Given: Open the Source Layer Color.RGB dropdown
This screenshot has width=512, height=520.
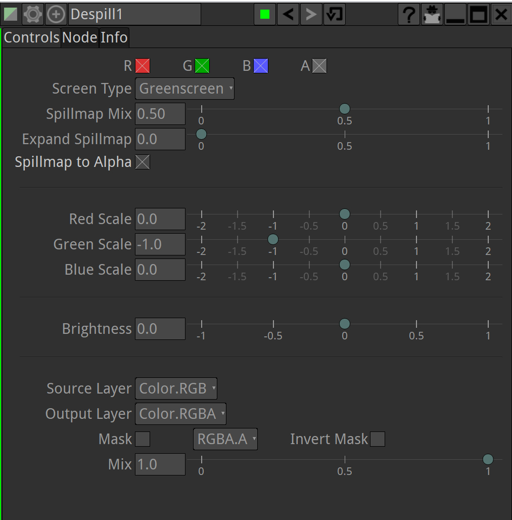Looking at the screenshot, I should point(176,388).
